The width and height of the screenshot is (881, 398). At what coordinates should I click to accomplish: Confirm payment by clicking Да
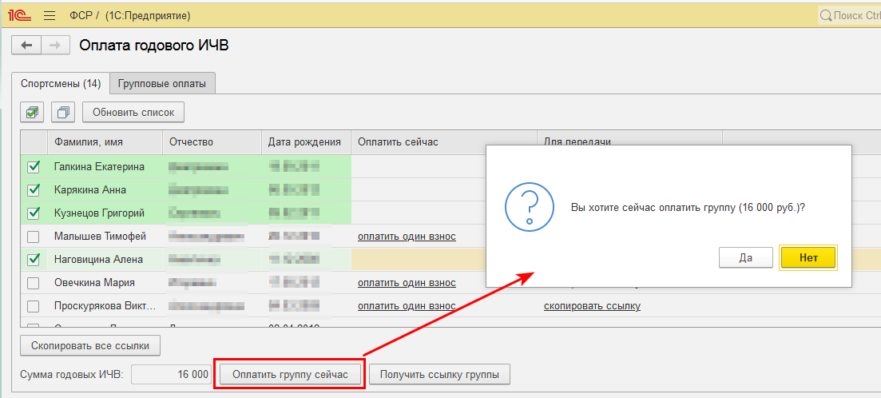point(745,257)
